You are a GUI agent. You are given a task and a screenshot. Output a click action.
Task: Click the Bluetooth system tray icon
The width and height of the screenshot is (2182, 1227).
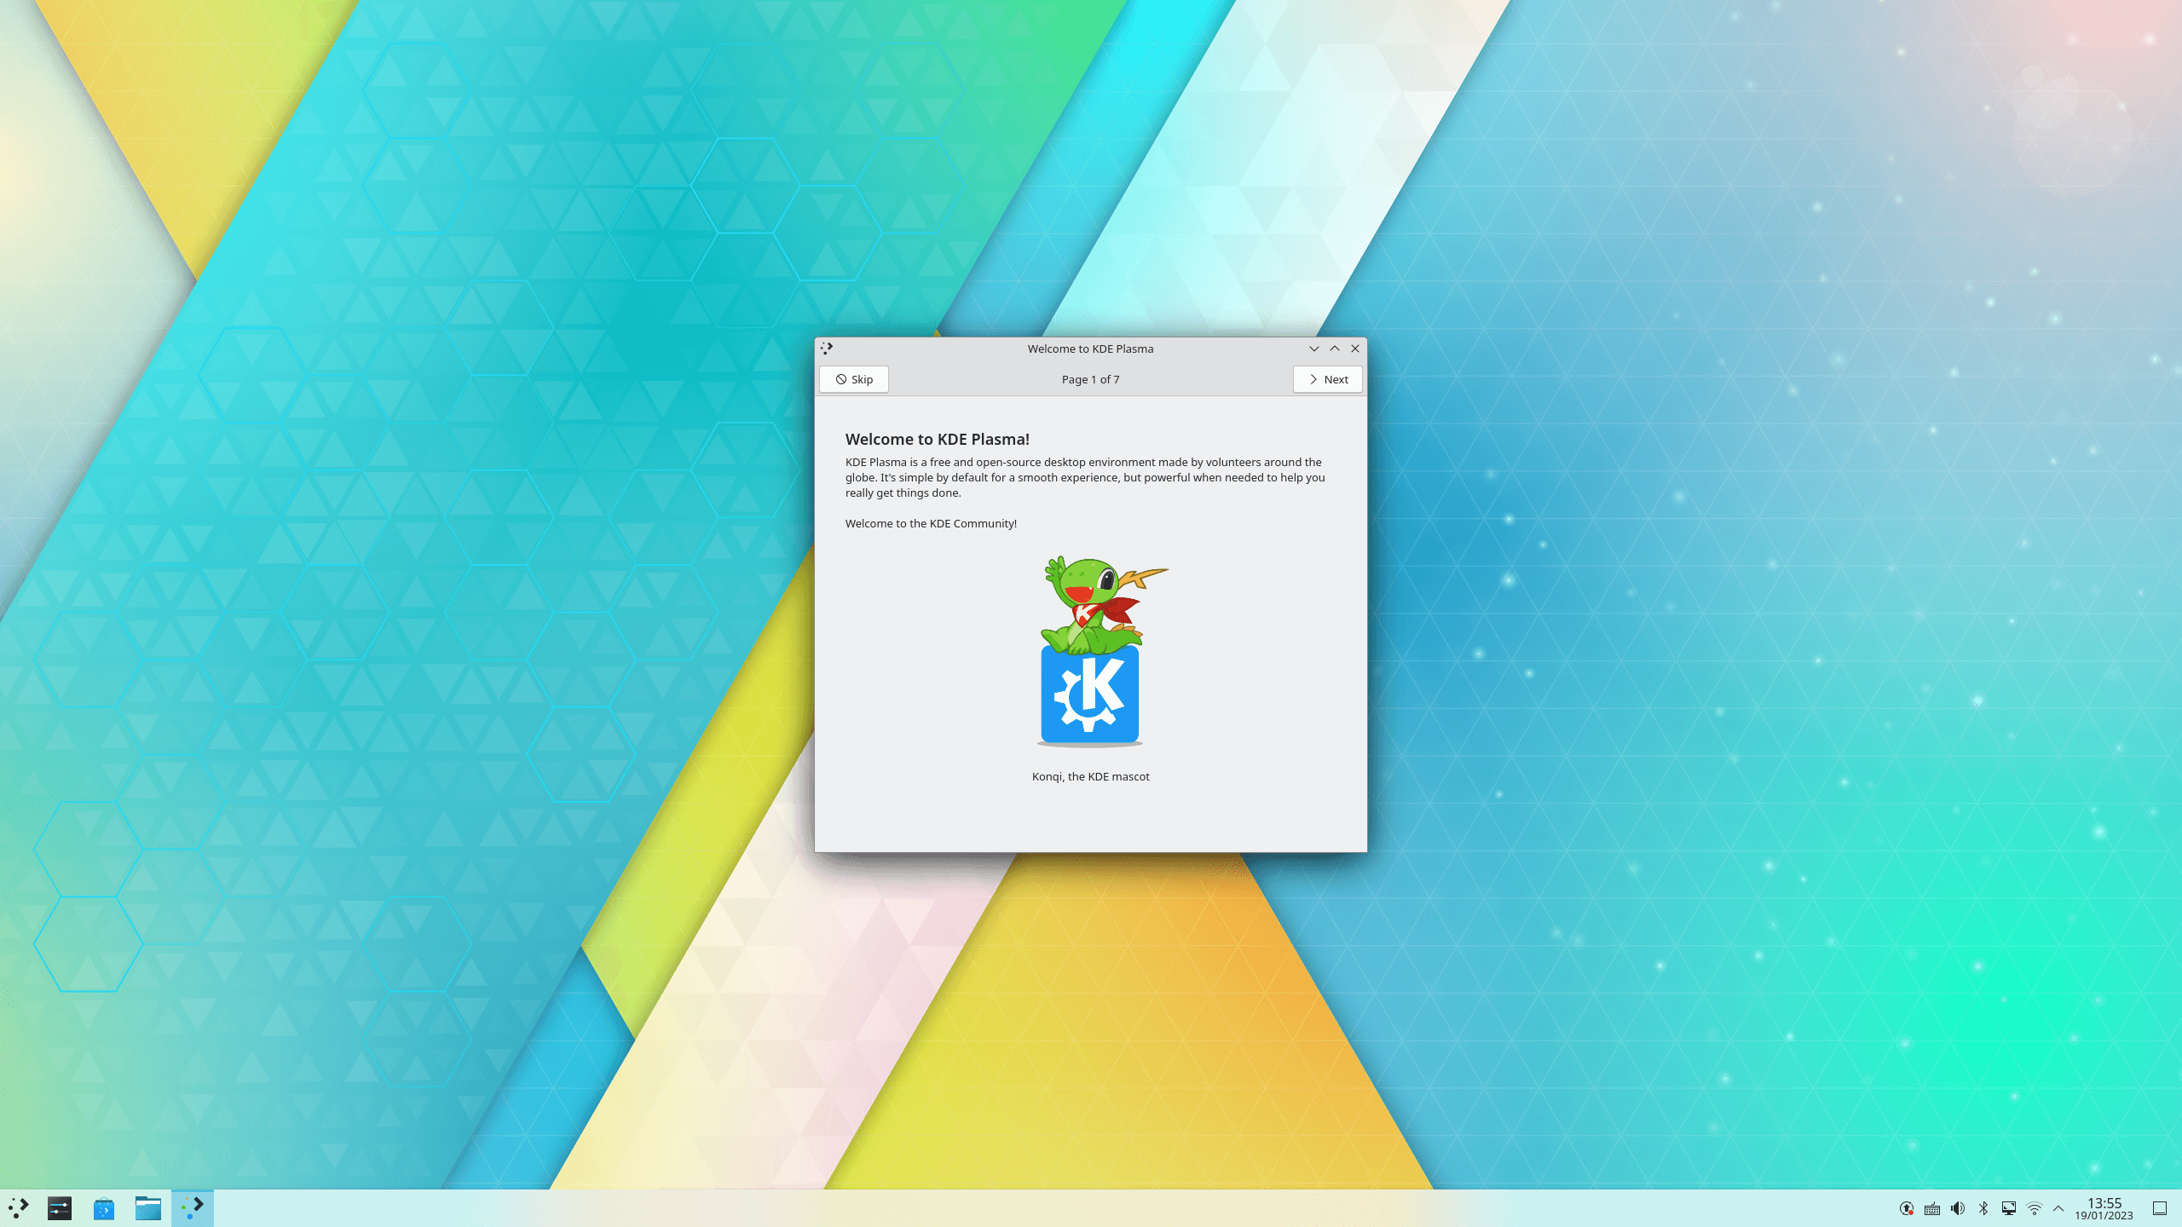click(x=1983, y=1209)
